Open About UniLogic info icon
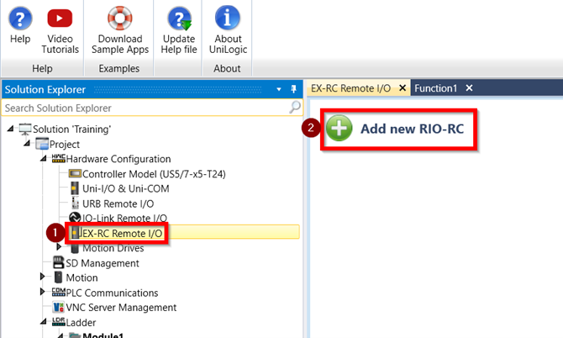 click(x=227, y=18)
